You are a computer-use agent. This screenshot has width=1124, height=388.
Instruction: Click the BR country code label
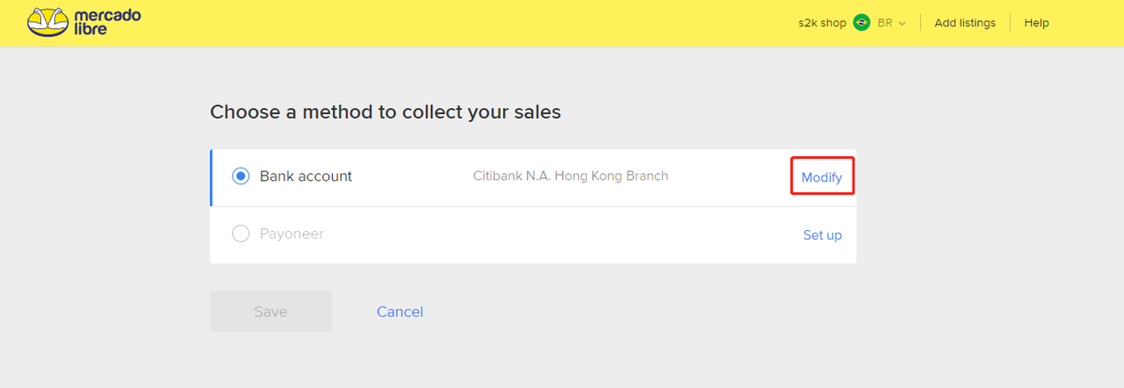click(x=884, y=23)
